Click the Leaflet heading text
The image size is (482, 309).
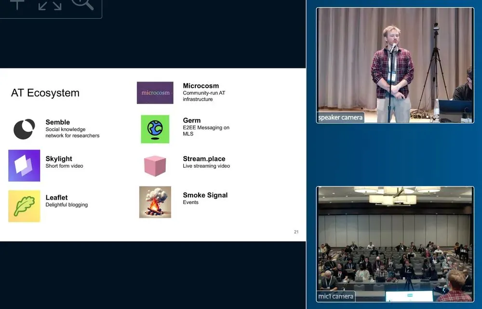pyautogui.click(x=56, y=198)
